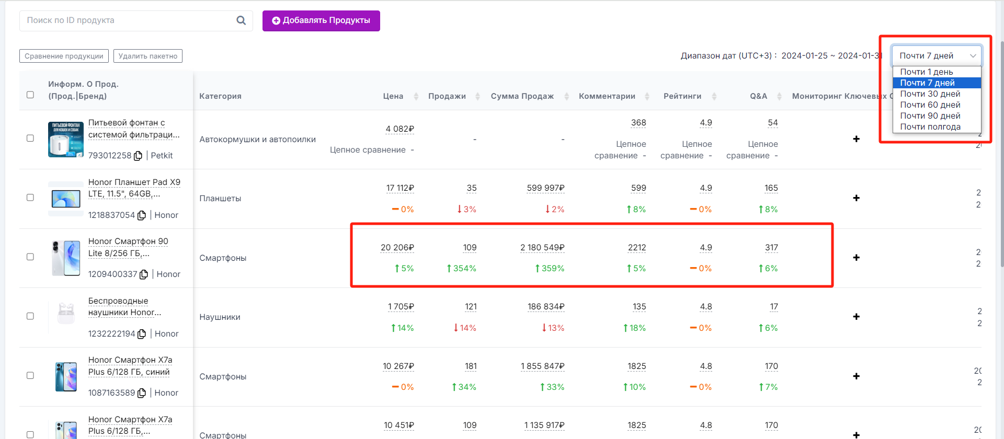Open Беспроводные наушники Honor product link

pyautogui.click(x=124, y=307)
